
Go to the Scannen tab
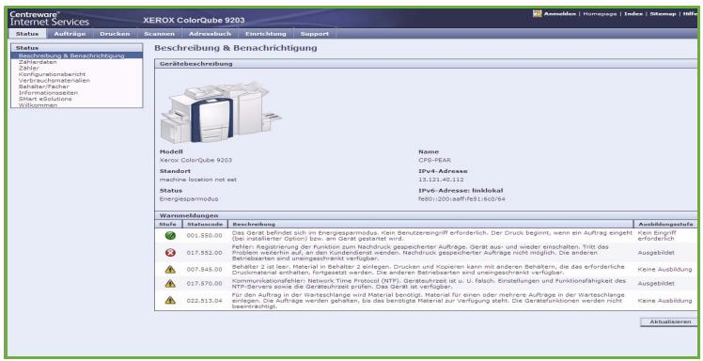tap(159, 34)
